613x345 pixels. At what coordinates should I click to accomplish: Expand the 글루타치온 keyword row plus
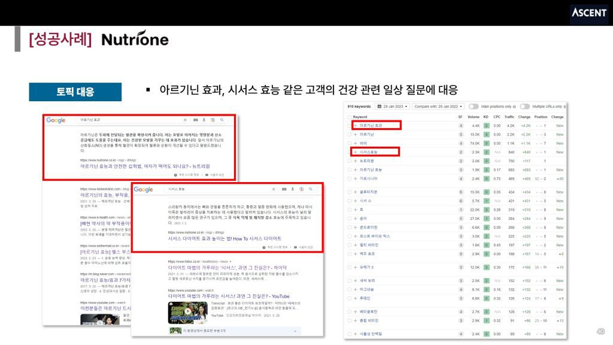click(x=356, y=192)
